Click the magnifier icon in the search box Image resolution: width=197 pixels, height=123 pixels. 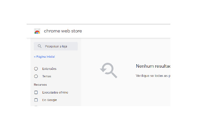pyautogui.click(x=40, y=46)
